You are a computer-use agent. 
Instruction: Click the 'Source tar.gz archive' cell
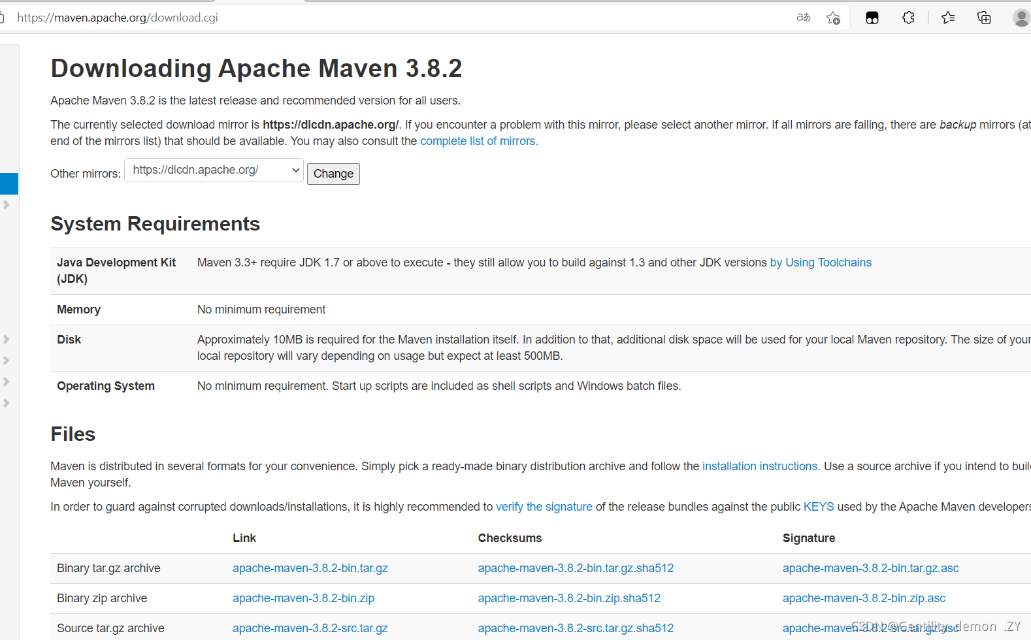click(110, 628)
